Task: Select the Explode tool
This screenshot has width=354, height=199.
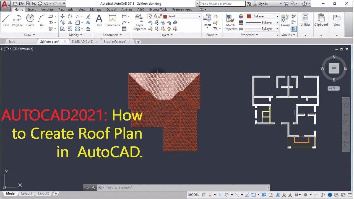Action: click(88, 23)
